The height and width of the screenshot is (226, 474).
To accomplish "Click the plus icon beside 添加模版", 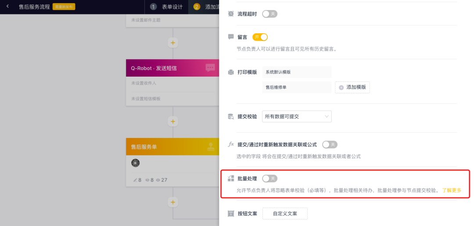I will (x=341, y=87).
